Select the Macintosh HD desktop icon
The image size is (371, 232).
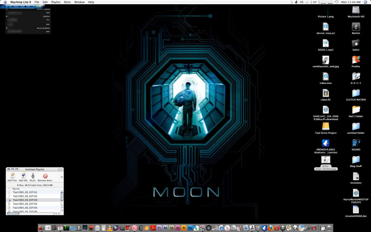(x=356, y=10)
